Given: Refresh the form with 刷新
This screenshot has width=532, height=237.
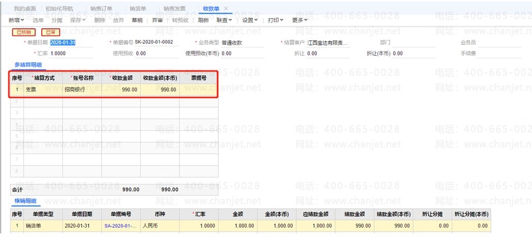Looking at the screenshot, I should pos(203,20).
